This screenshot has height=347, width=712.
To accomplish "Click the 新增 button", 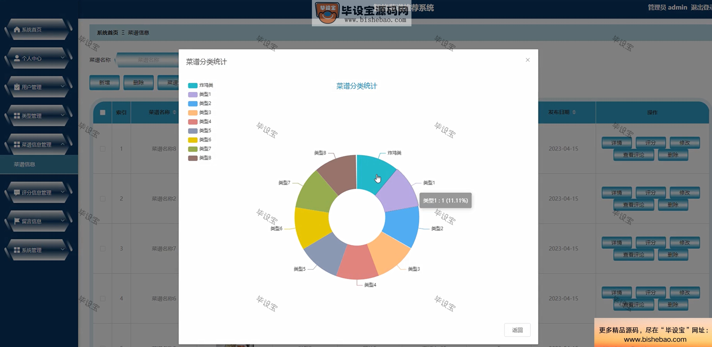I will [x=105, y=82].
